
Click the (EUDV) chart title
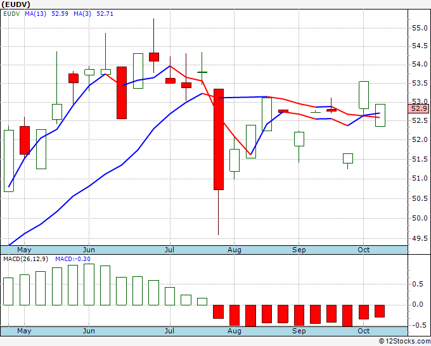point(16,4)
